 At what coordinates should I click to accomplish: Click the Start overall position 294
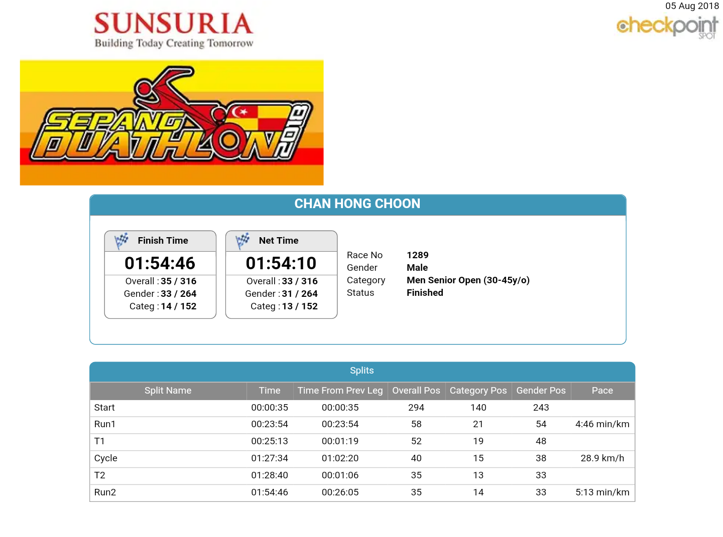click(x=416, y=408)
